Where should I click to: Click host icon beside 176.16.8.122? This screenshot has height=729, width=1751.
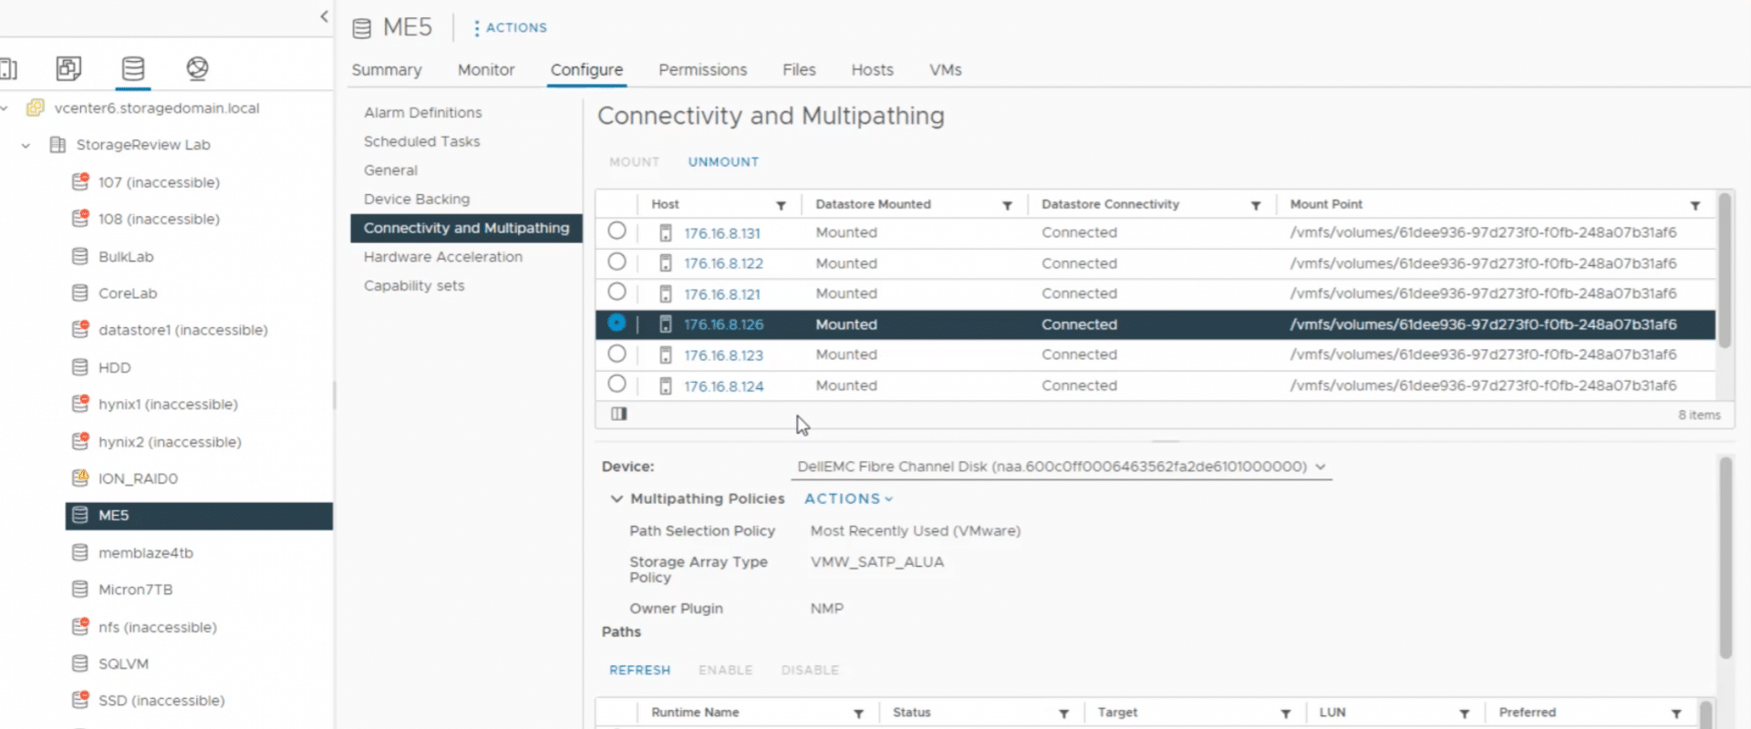[666, 263]
